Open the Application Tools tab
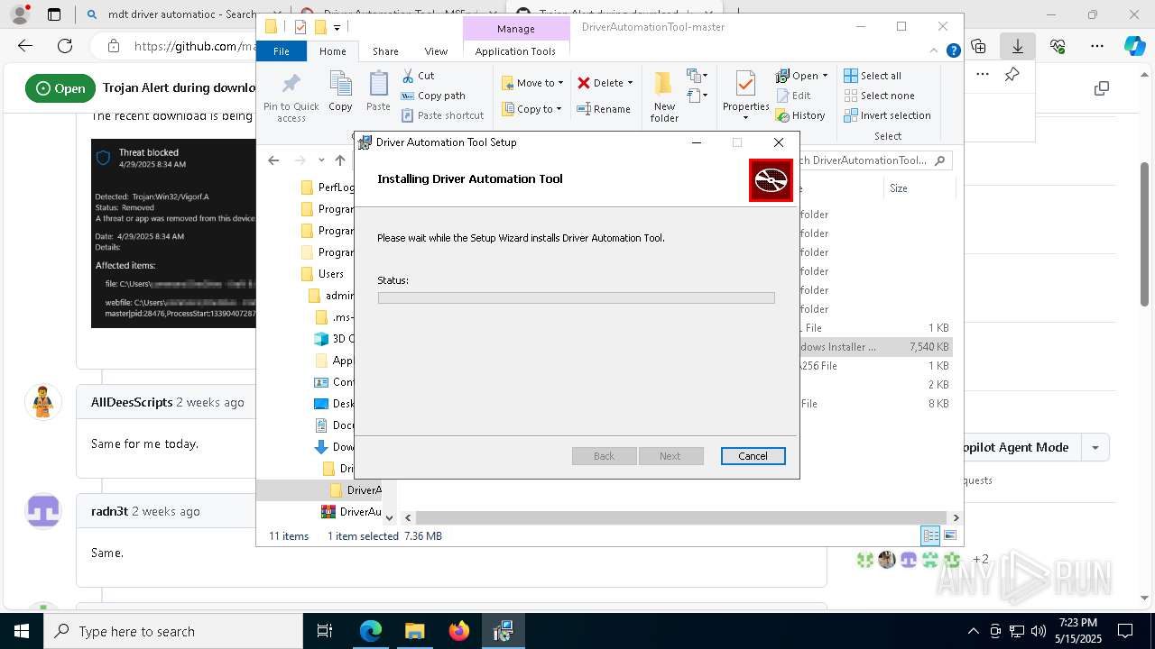Screen dimensions: 1155x649 515,51
